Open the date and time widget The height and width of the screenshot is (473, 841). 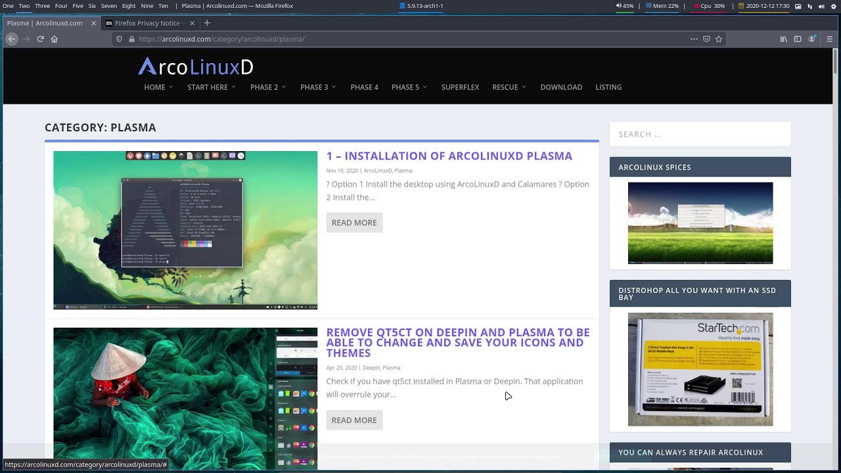pos(764,6)
